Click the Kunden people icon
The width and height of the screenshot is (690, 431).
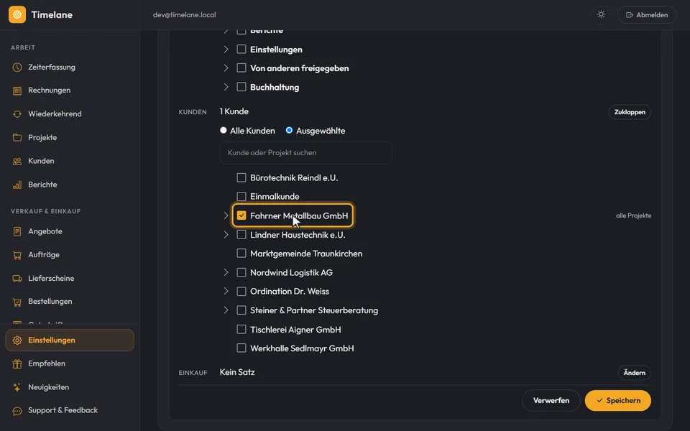coord(17,161)
